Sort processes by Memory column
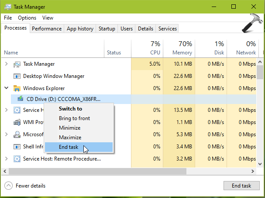Viewport: 265px width, 198px height. click(x=179, y=49)
